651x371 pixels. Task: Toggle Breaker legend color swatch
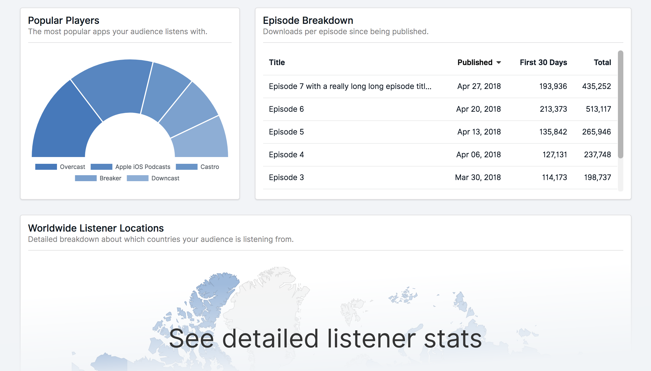pos(86,178)
